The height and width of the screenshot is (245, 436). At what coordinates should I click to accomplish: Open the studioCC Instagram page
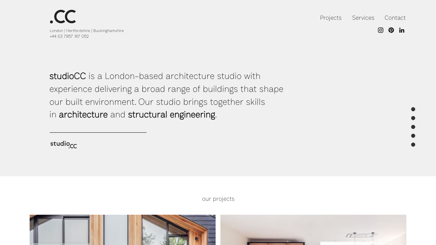point(380,30)
